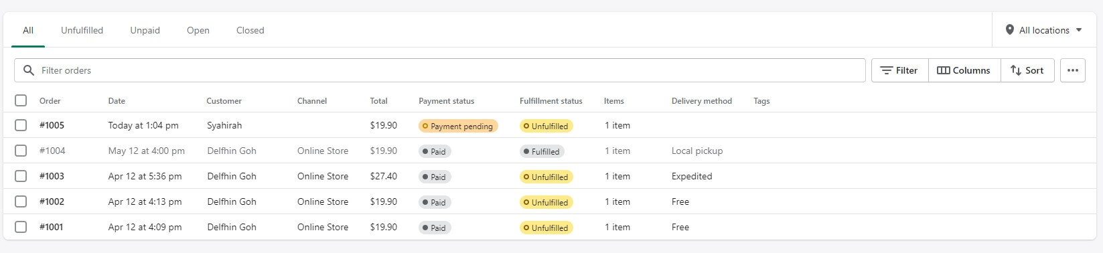Viewport: 1103px width, 253px height.
Task: Select checkbox for order #1002
Action: 21,201
